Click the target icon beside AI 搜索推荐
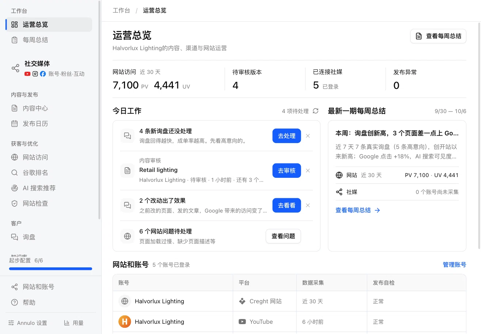 pos(15,188)
